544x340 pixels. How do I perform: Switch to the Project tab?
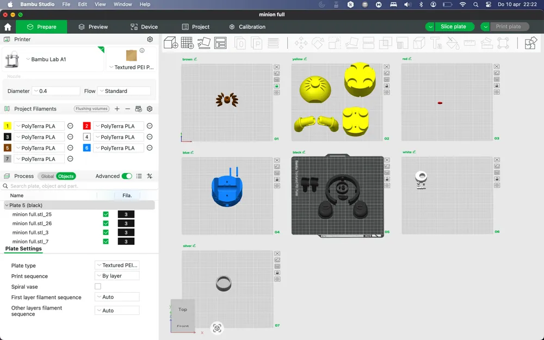196,27
